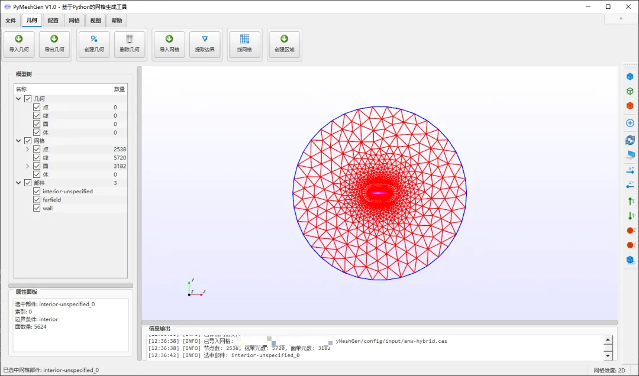The width and height of the screenshot is (639, 376).
Task: Click the 数量 column header
Action: (x=120, y=89)
